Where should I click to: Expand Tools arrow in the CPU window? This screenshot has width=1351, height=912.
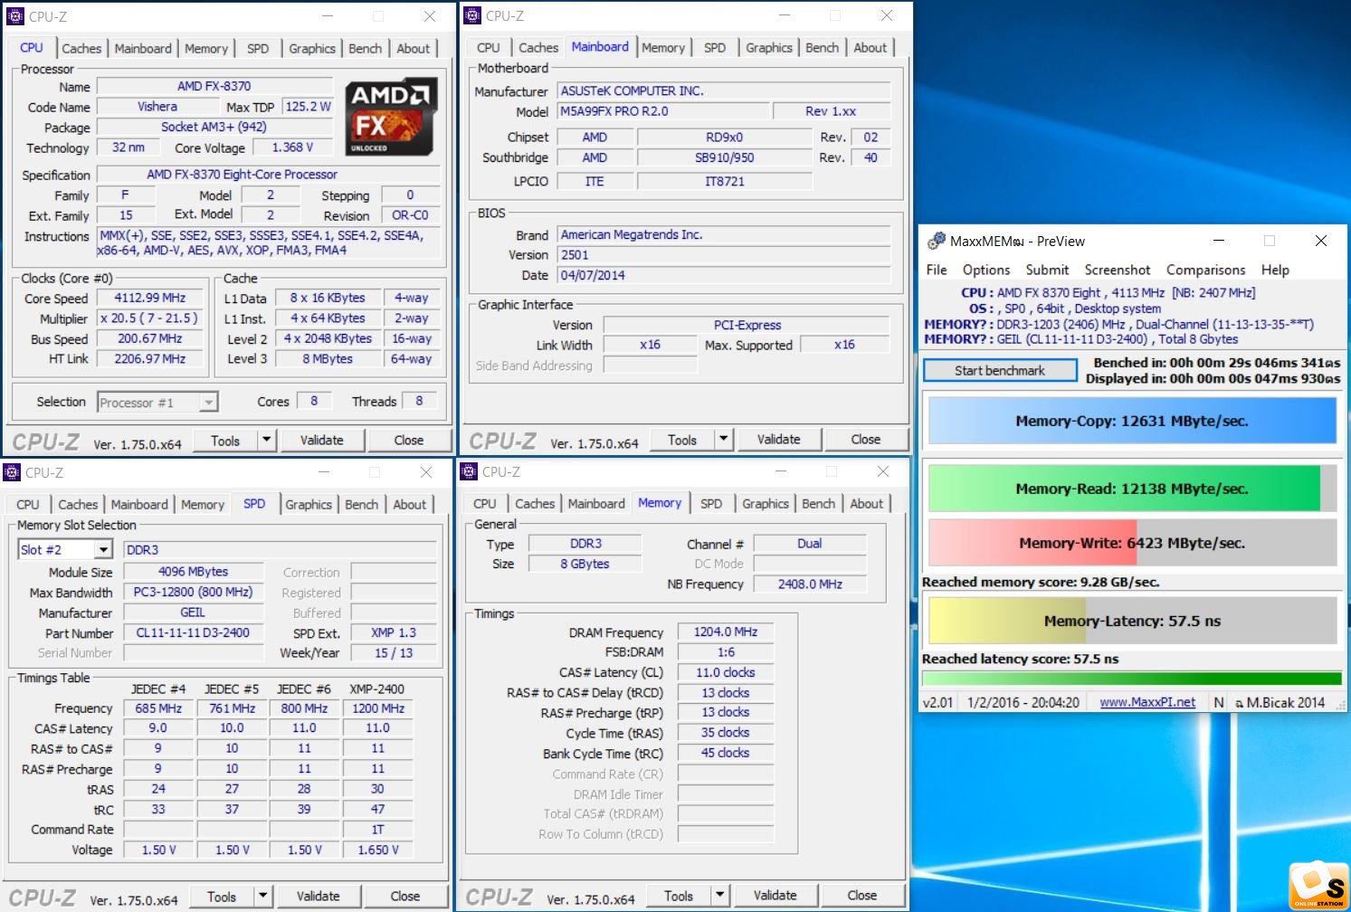coord(266,441)
